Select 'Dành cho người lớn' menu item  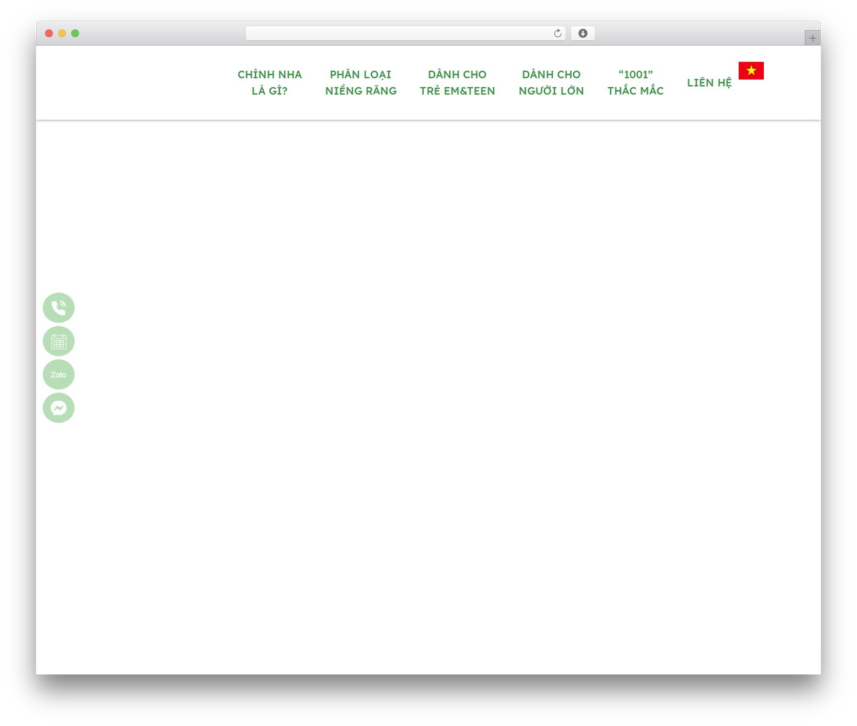[x=551, y=82]
